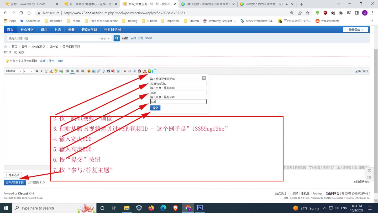Click the 参与/回复主题 submit button

tap(15, 182)
